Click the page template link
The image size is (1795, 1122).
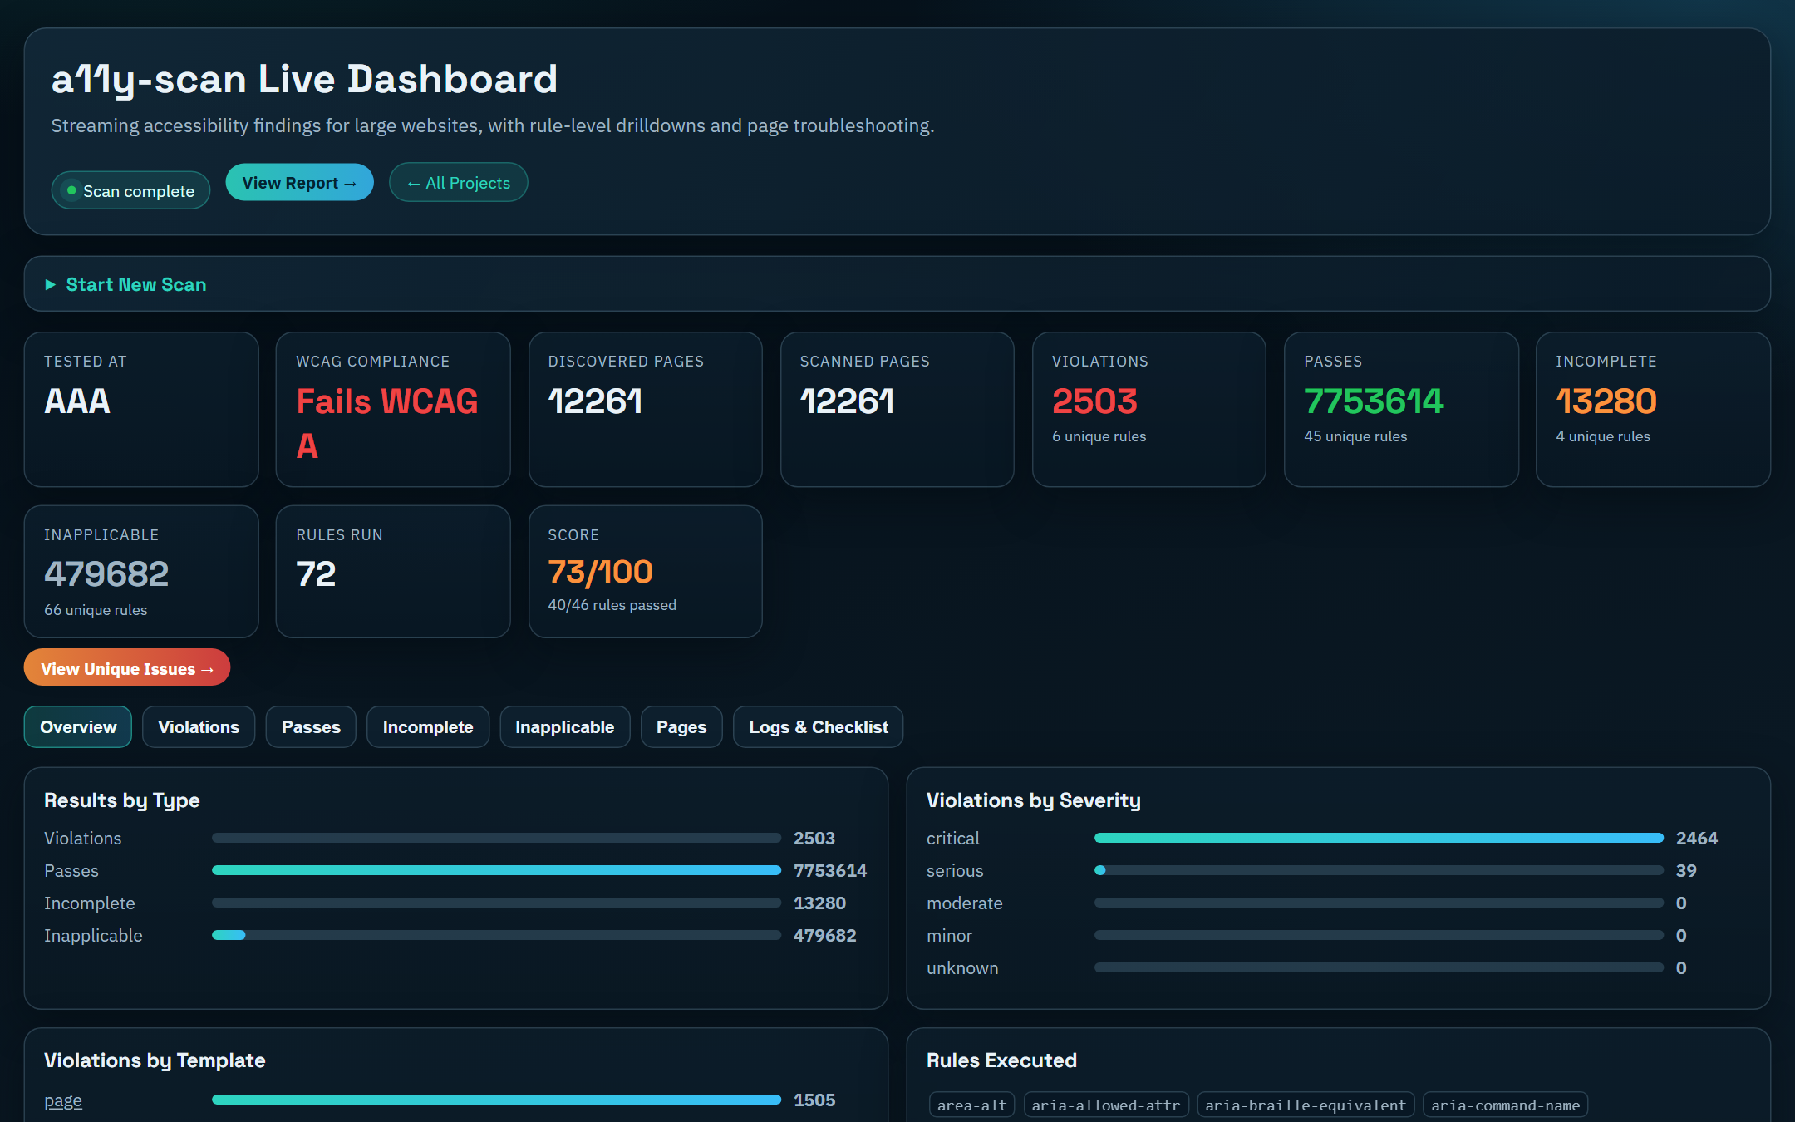63,1100
